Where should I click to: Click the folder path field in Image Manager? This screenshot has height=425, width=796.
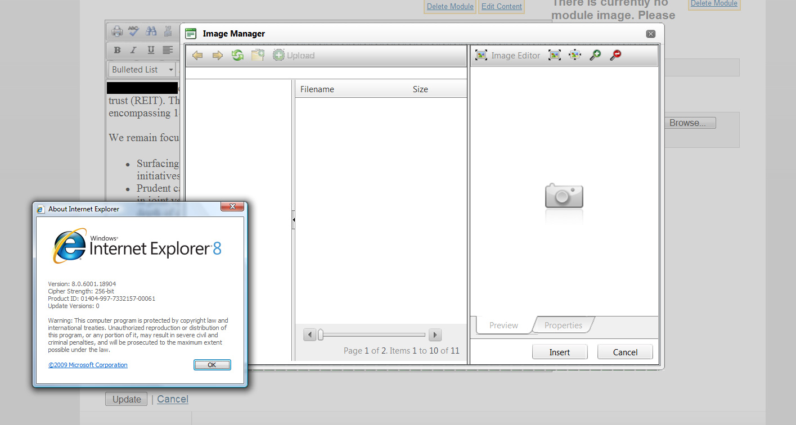pos(326,73)
